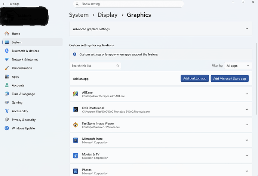Click Add Microsoft Store app button

pyautogui.click(x=230, y=79)
